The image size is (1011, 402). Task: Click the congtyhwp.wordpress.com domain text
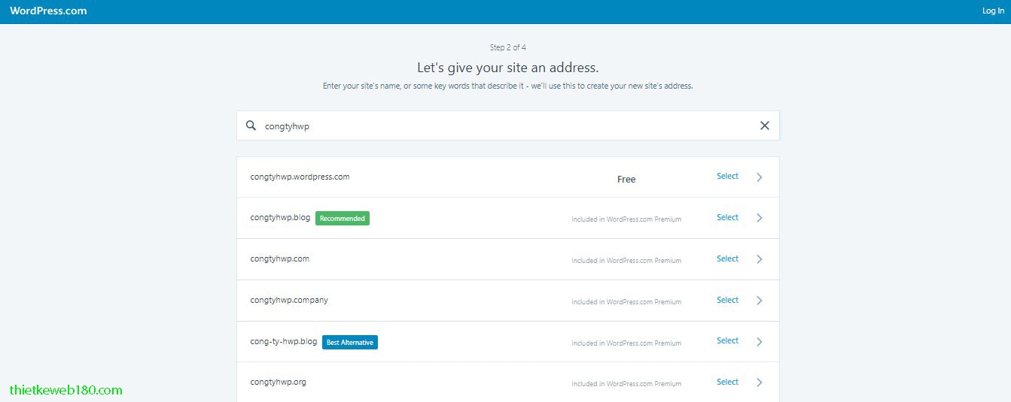[x=300, y=177]
